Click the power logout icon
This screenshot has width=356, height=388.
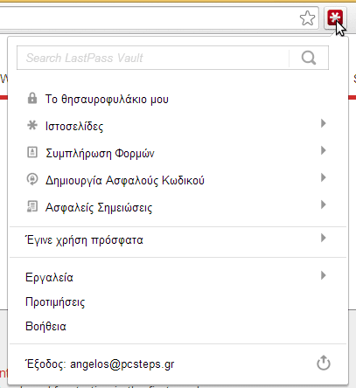[x=324, y=363]
